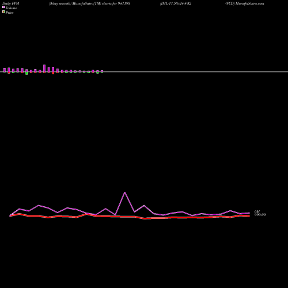Select the Volume legend label
Viewport: 288px width, 288px height.
(11, 8)
